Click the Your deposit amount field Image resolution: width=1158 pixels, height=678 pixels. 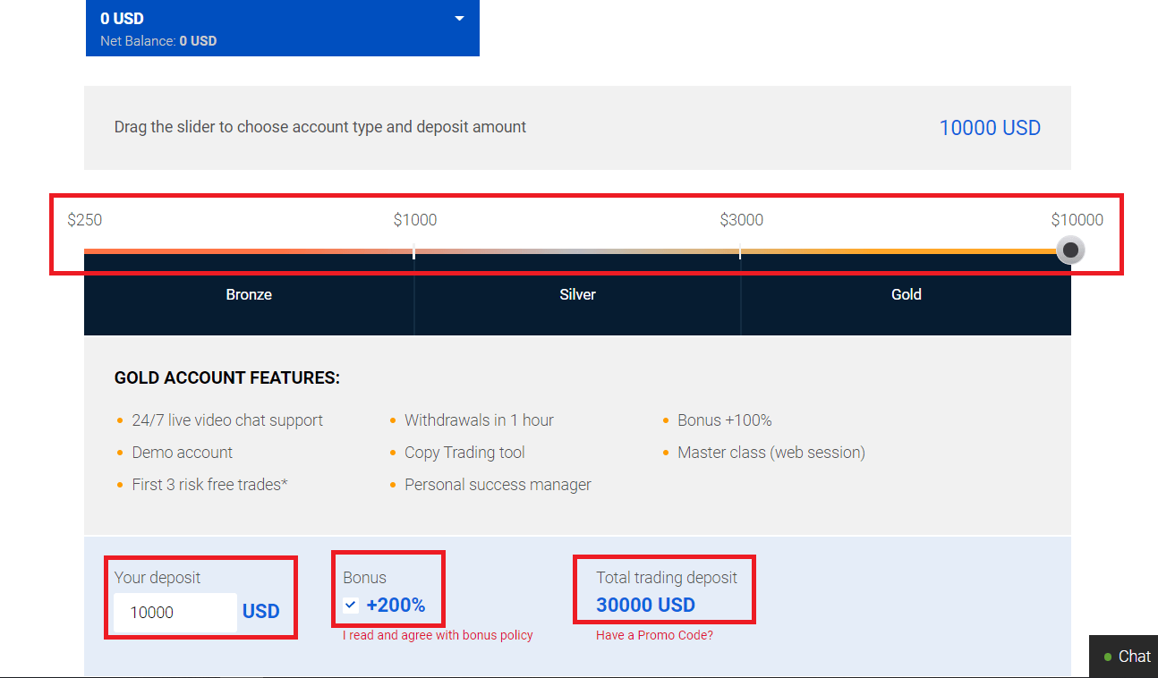pyautogui.click(x=175, y=613)
